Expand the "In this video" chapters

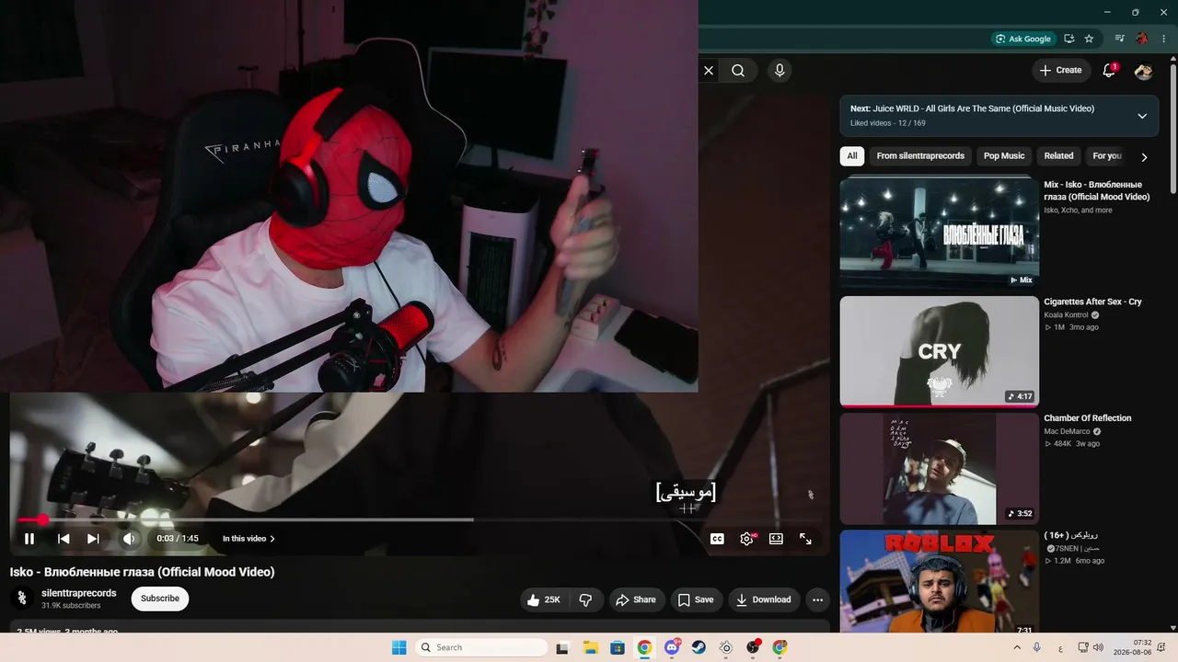pyautogui.click(x=248, y=539)
